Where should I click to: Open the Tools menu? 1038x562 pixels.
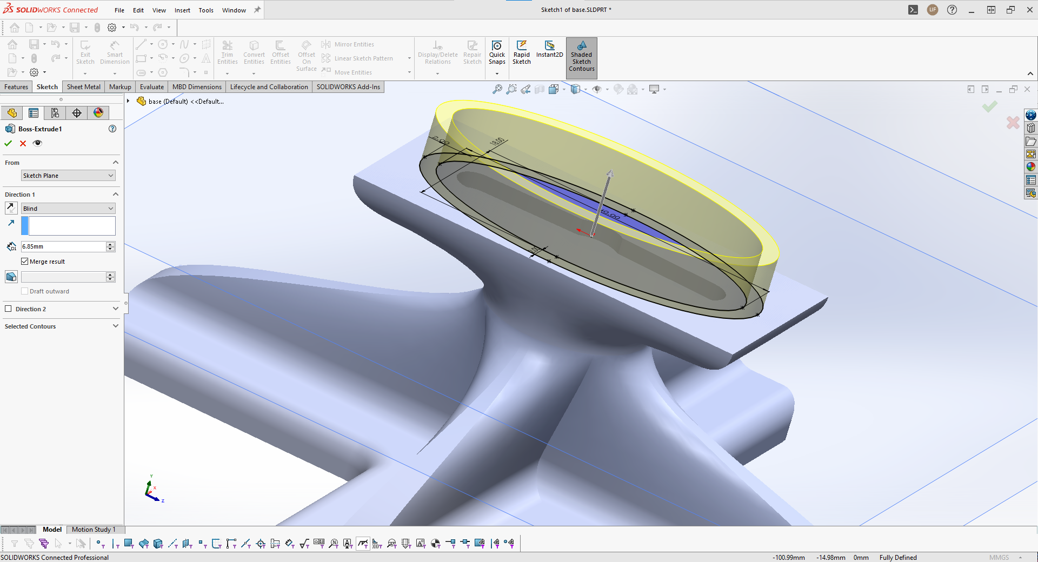(x=206, y=10)
